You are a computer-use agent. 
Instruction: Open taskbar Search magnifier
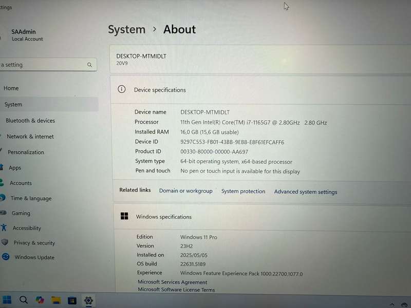[23, 300]
